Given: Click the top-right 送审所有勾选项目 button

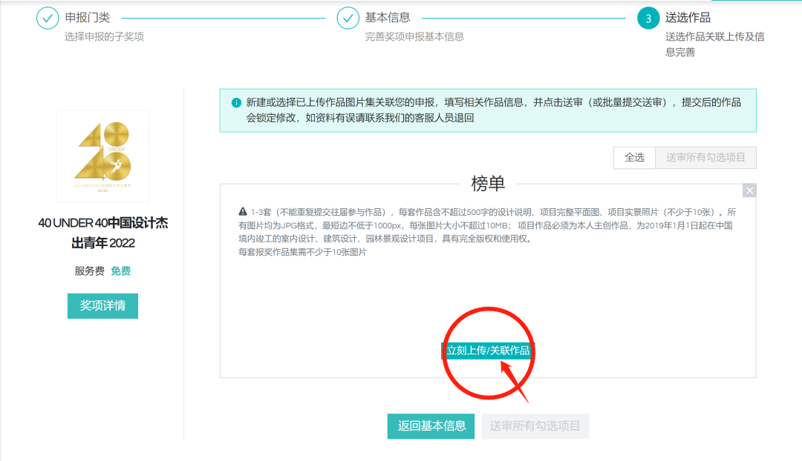Looking at the screenshot, I should [705, 157].
